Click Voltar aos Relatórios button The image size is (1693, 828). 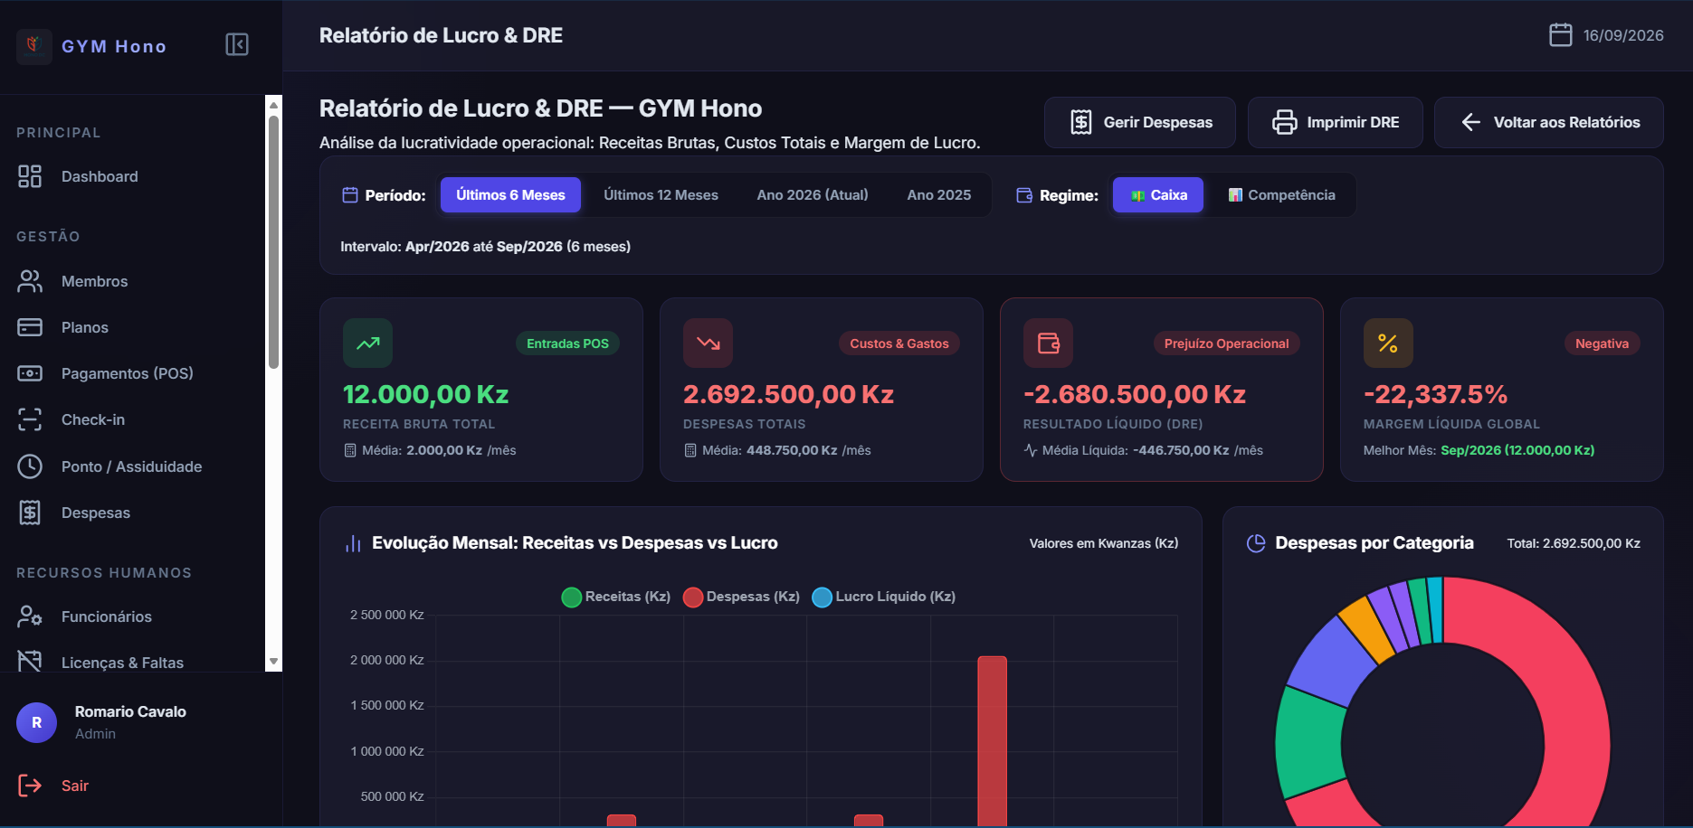[1549, 122]
